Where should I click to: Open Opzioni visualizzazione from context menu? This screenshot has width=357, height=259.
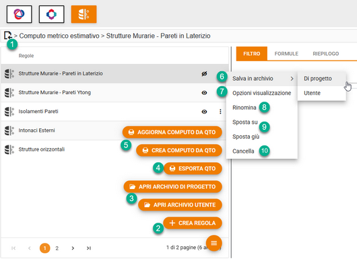(261, 93)
